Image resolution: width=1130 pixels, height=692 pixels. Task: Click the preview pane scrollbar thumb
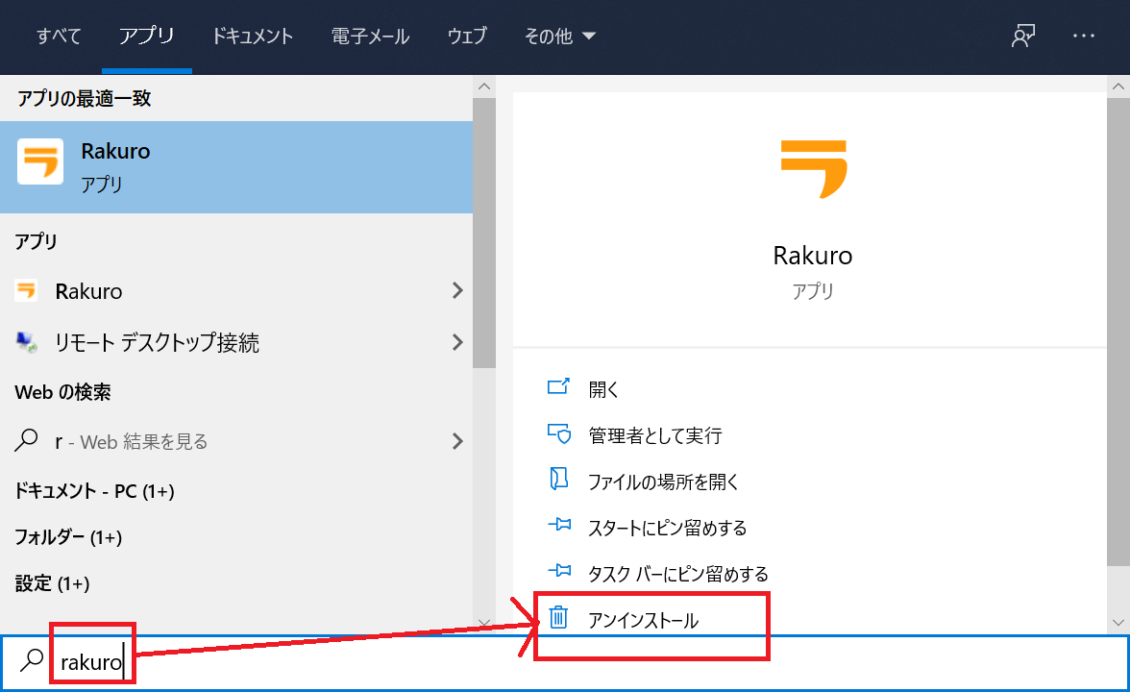(1118, 333)
